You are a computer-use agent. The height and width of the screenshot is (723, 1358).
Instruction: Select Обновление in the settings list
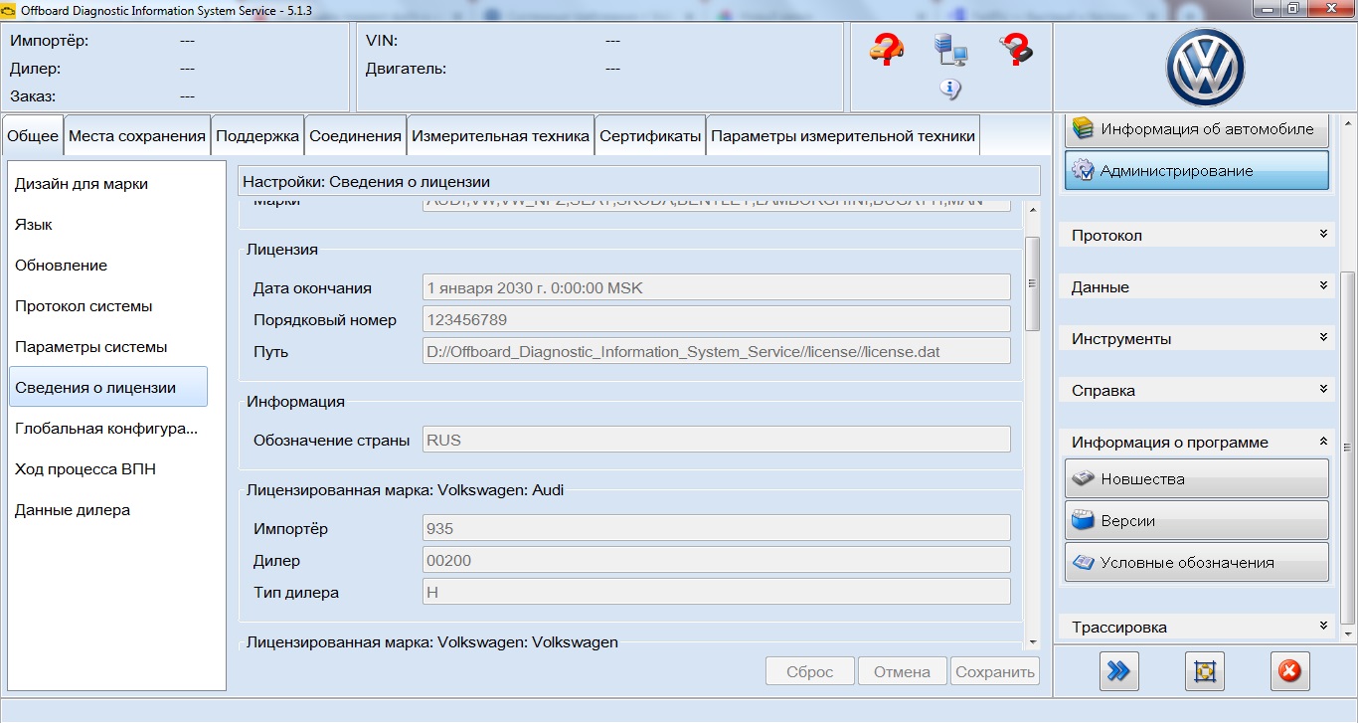coord(108,266)
